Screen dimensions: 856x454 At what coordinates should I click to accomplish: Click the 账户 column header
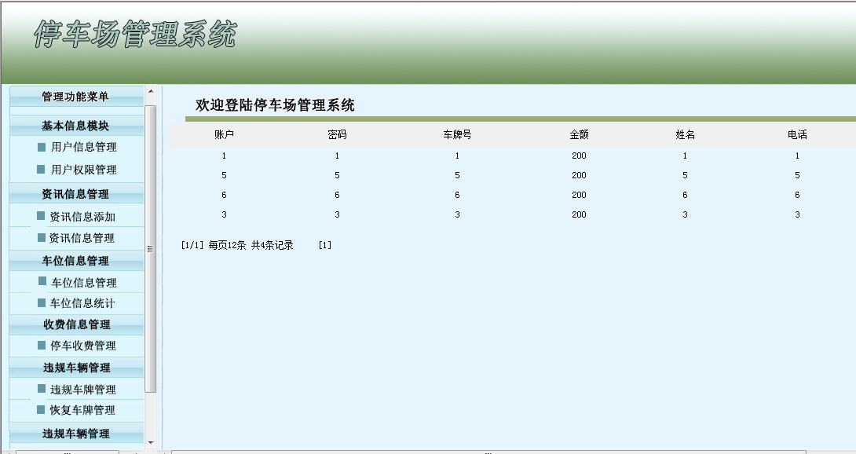click(224, 134)
